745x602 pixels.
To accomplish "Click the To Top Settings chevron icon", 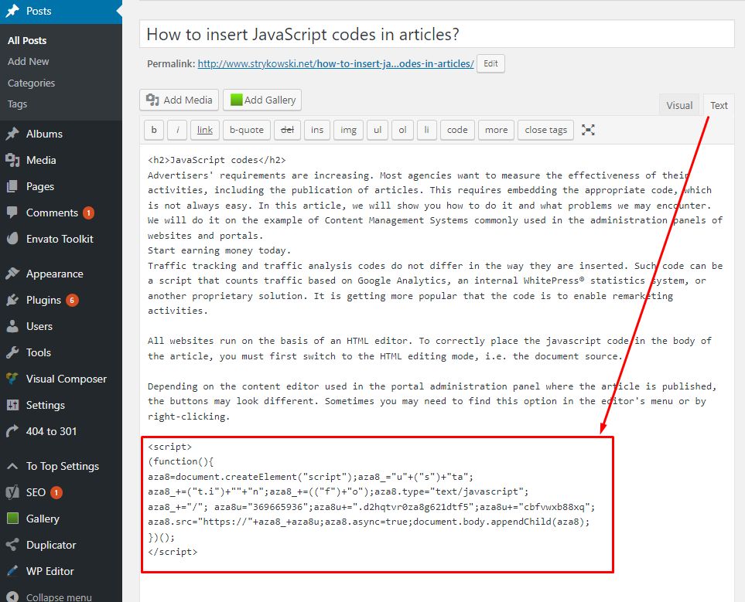I will point(12,466).
